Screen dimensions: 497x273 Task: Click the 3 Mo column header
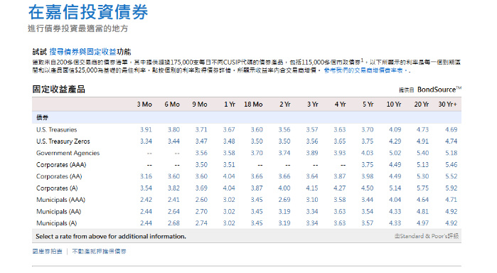click(x=144, y=105)
